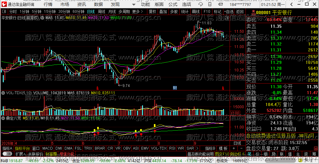This screenshot has height=164, width=319.
Task: Click the zoom in plus button
Action: click(x=234, y=148)
